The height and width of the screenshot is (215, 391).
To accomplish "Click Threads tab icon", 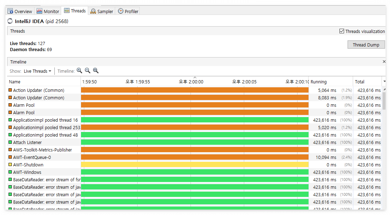I will tap(66, 10).
